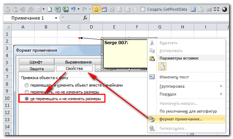This screenshot has height=139, width=233.
Task: Click the fourth clipboard paste icon in toolbar
Action: [31, 9]
